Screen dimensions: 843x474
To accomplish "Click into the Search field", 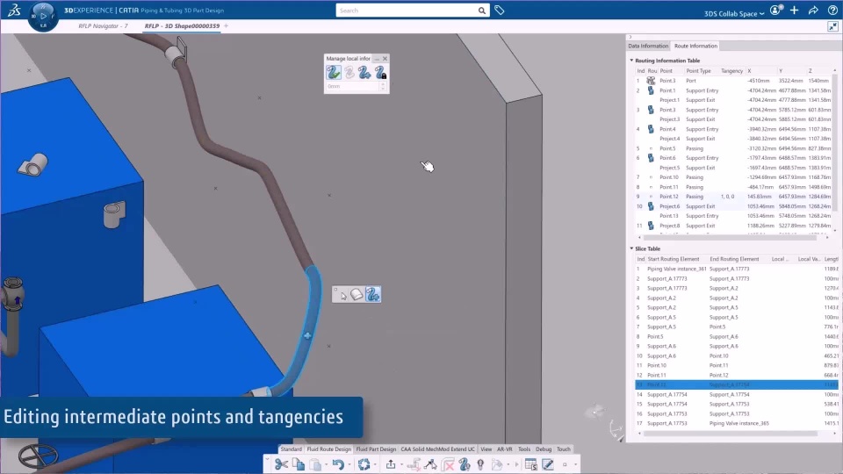I will coord(407,11).
